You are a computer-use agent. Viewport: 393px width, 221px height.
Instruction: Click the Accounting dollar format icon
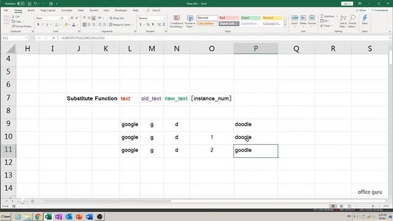point(141,25)
